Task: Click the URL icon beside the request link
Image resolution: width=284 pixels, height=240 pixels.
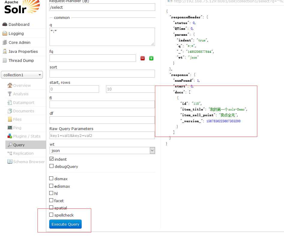Action: pyautogui.click(x=170, y=1)
